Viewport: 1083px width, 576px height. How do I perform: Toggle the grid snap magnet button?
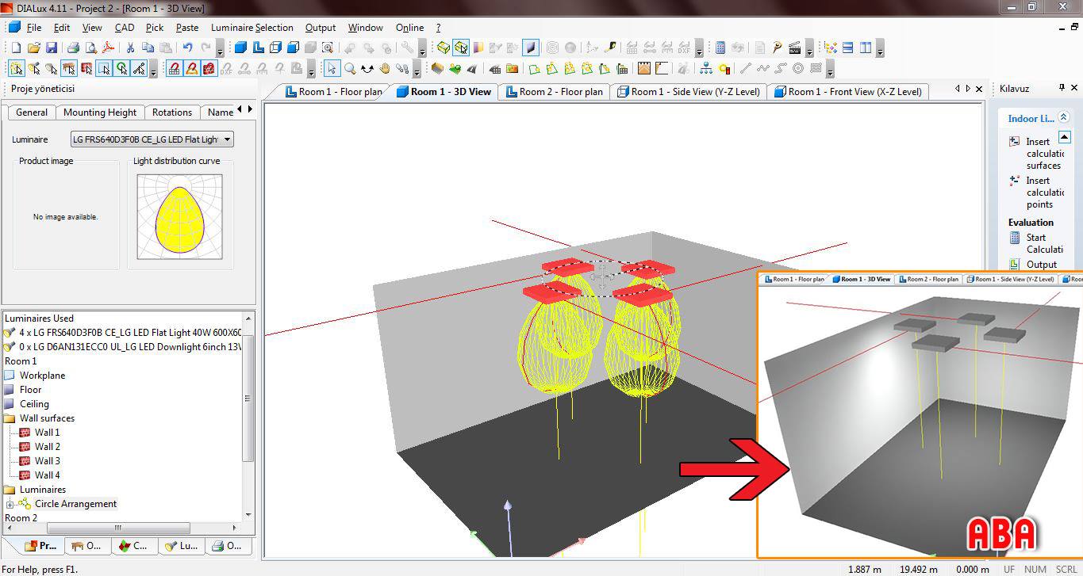pyautogui.click(x=175, y=69)
